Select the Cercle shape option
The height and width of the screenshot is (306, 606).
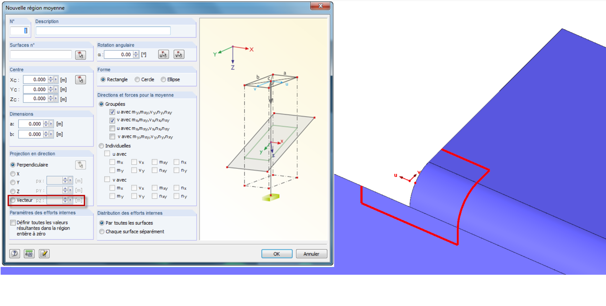tap(137, 79)
